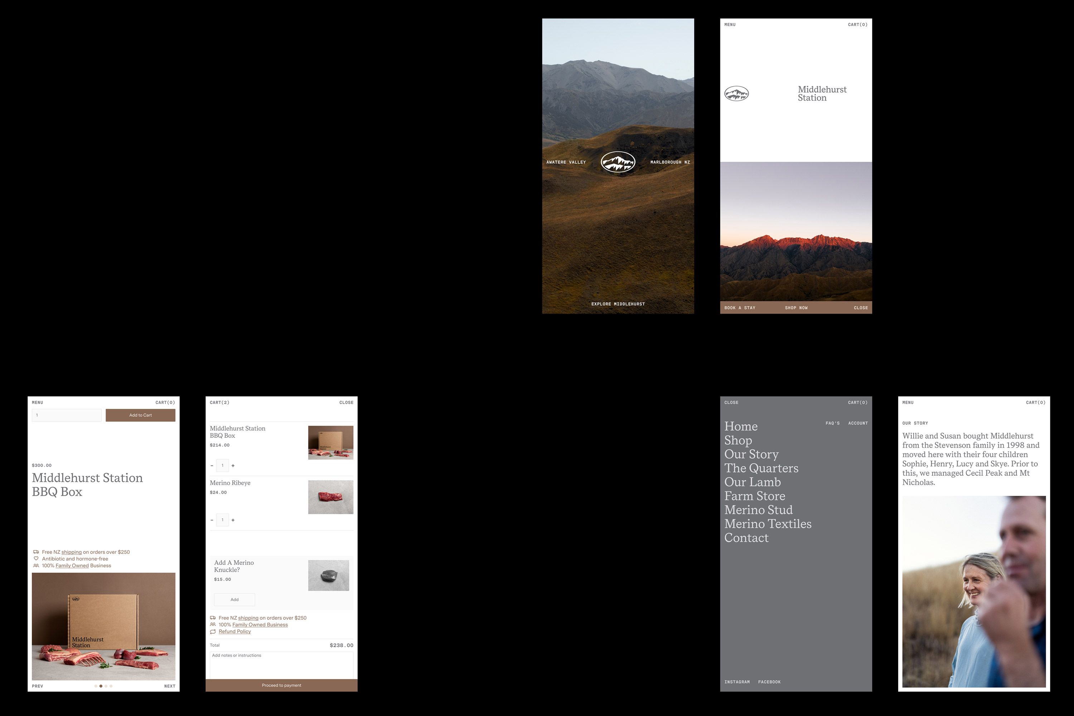Image resolution: width=1074 pixels, height=716 pixels.
Task: Open Farm Store in the grey navigation menu
Action: click(755, 496)
